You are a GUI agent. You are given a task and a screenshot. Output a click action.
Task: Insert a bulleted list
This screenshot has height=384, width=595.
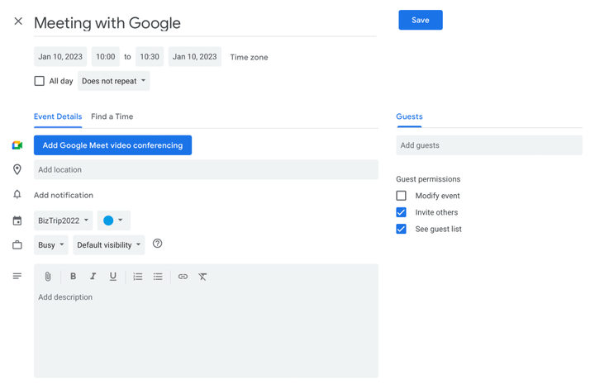click(158, 277)
